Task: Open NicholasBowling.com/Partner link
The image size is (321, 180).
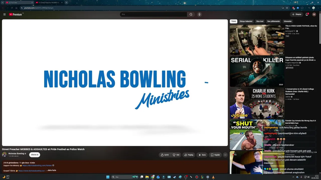Action: [37, 165]
